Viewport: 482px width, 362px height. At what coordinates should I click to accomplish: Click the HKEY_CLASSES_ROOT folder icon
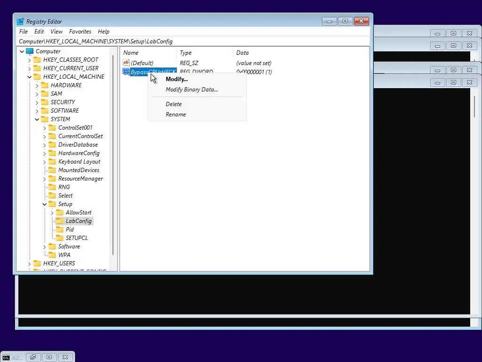point(37,60)
